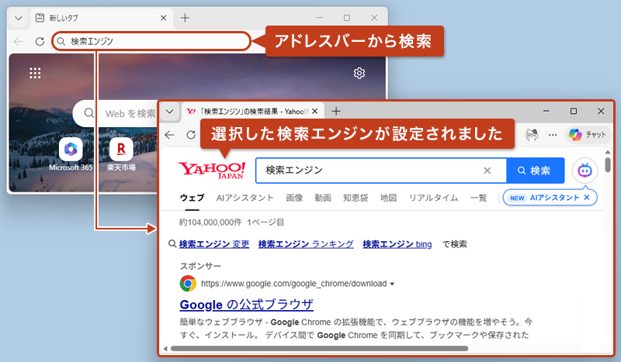621x362 pixels.
Task: Reload the Yahoo results page
Action: pyautogui.click(x=191, y=135)
